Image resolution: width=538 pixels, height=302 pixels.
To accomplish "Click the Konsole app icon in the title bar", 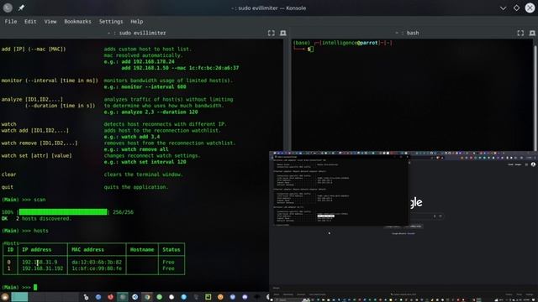I will pos(8,8).
